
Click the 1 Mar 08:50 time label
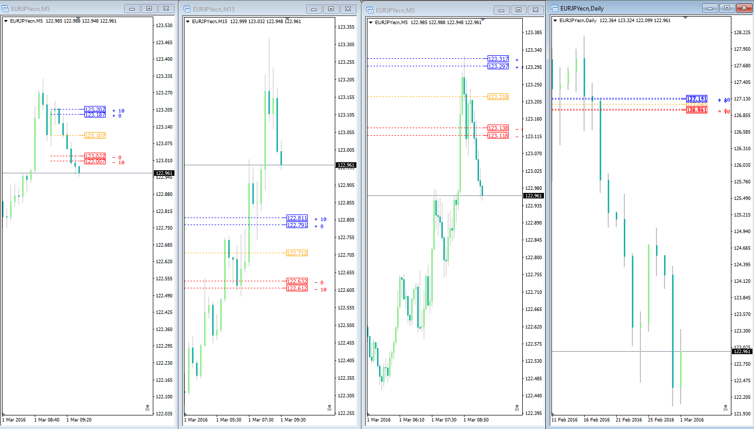click(x=476, y=420)
